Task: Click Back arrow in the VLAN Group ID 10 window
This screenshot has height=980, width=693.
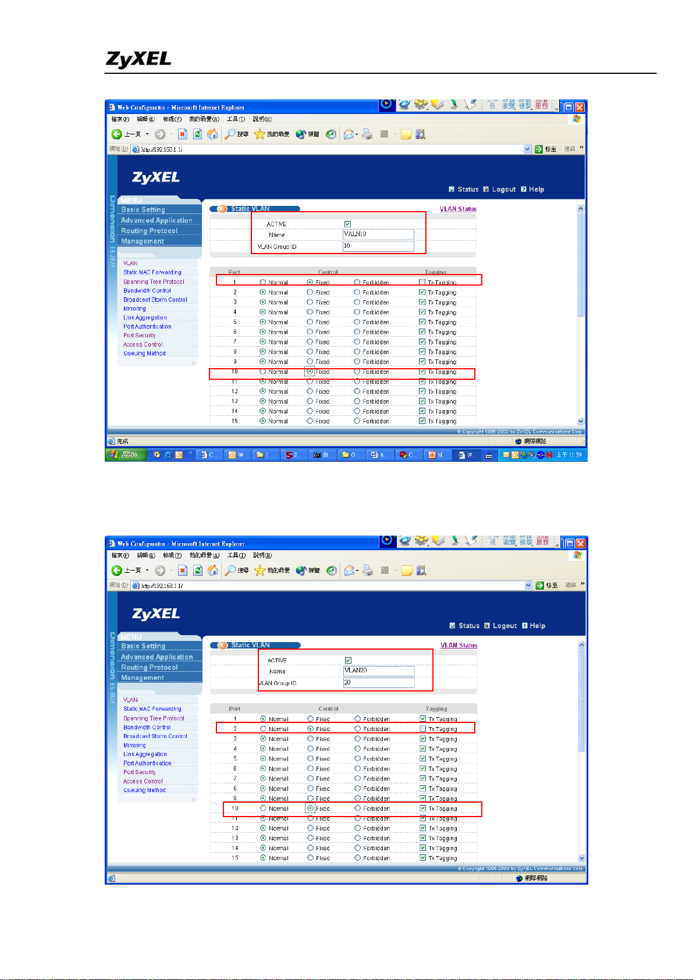Action: [x=117, y=134]
